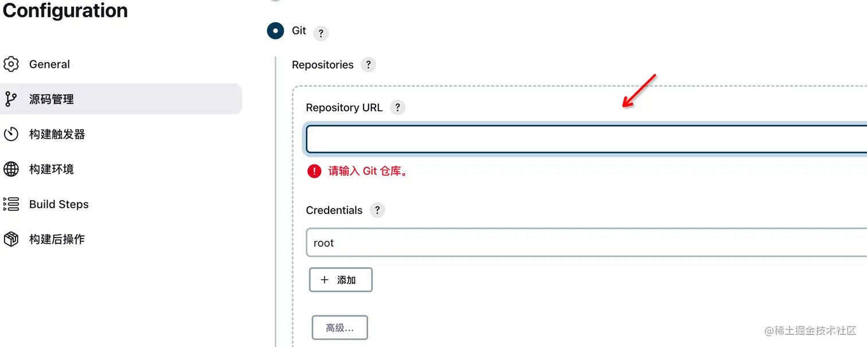The height and width of the screenshot is (347, 867).
Task: Expand the 高级... advanced options
Action: (x=339, y=328)
